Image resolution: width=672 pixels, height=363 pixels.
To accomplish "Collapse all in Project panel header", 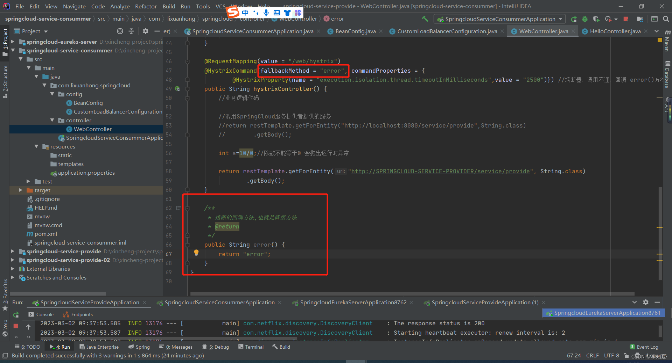I will point(131,31).
